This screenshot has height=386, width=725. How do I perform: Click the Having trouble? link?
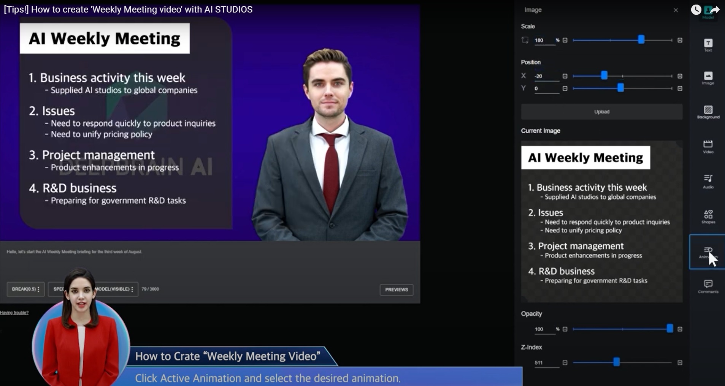14,313
